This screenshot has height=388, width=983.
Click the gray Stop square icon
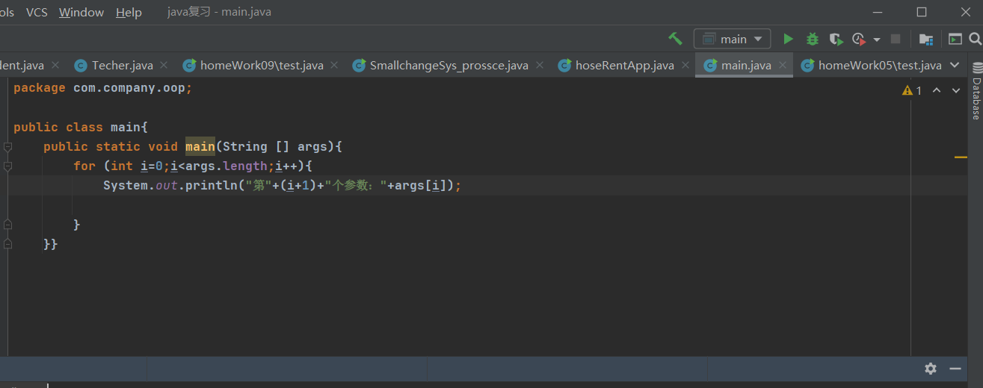coord(896,39)
